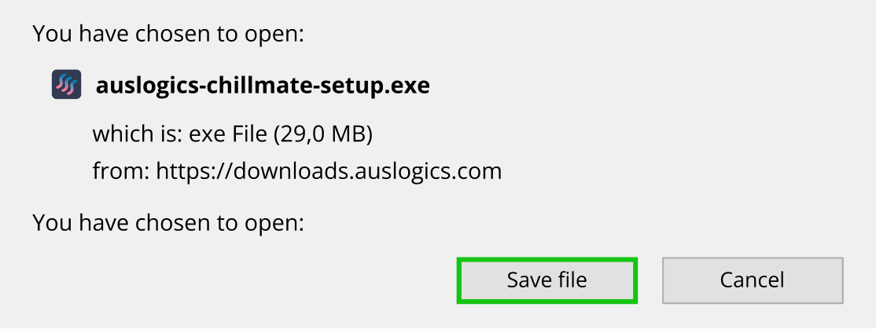Click the Auslogics ChillMate installer icon
The width and height of the screenshot is (876, 329).
67,84
